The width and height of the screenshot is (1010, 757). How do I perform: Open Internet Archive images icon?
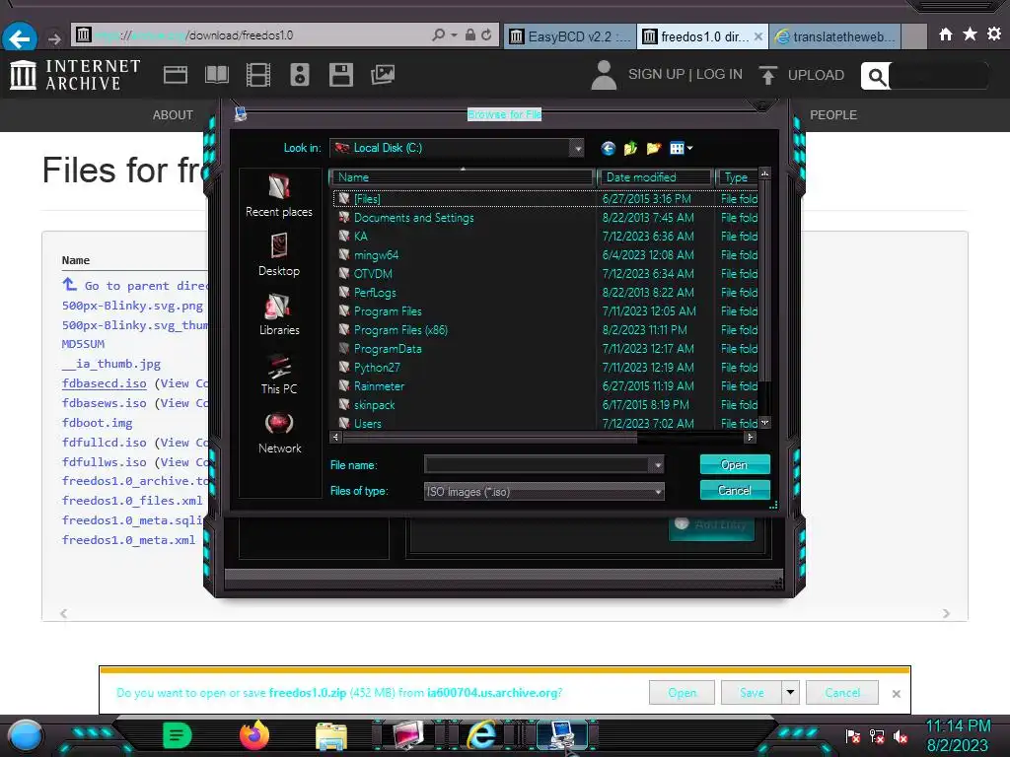point(383,75)
